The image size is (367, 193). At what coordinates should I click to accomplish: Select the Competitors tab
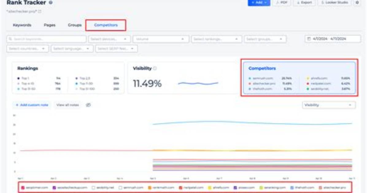coord(106,25)
